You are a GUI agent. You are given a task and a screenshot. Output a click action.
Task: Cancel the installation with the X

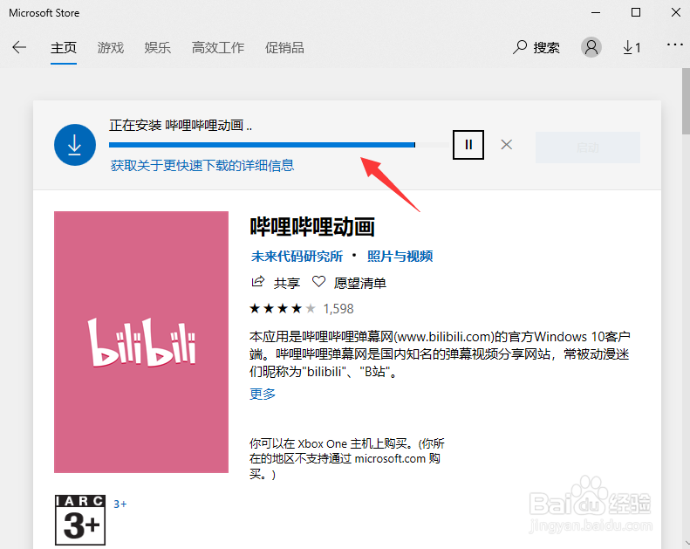(507, 144)
